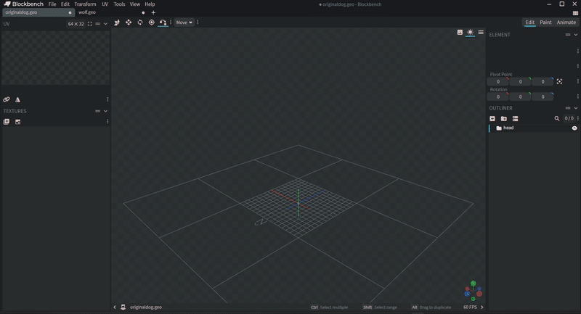Click the 60 FPS status text

pos(470,307)
